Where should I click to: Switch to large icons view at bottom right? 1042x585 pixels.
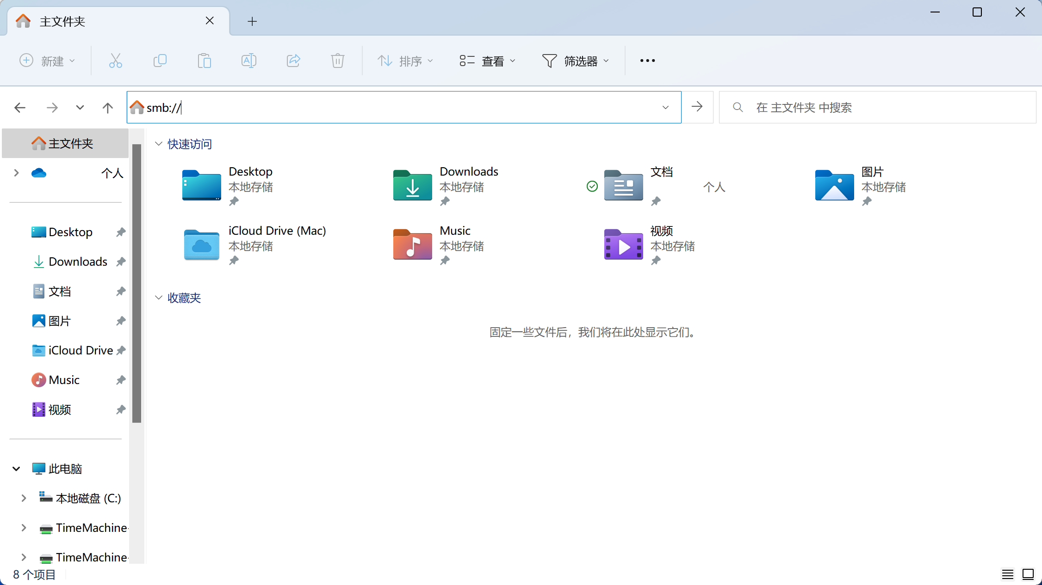tap(1028, 574)
